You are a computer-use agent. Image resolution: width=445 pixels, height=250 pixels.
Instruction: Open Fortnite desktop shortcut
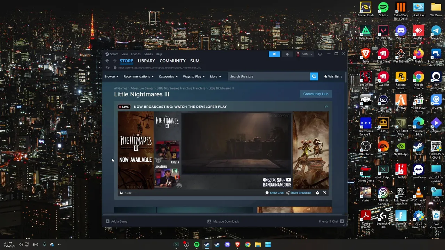401,218
